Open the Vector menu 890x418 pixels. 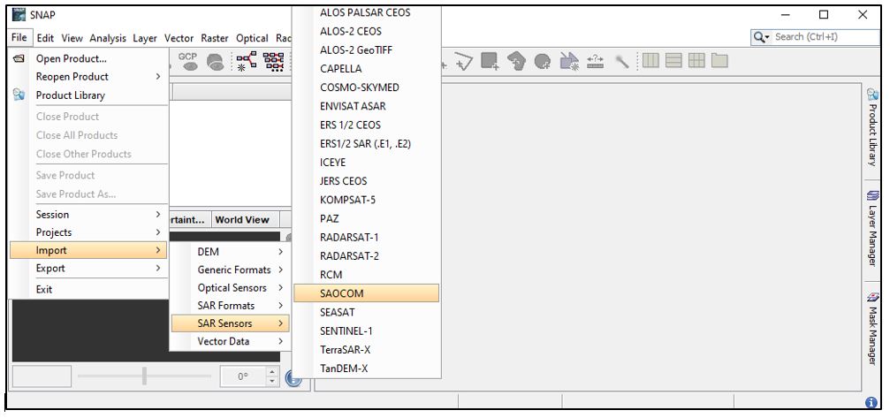pos(179,38)
